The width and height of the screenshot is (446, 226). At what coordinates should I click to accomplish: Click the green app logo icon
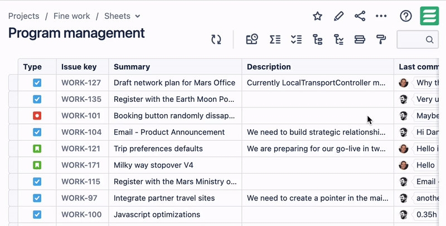[x=429, y=16]
